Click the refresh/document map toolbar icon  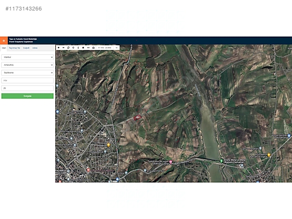pyautogui.click(x=69, y=48)
